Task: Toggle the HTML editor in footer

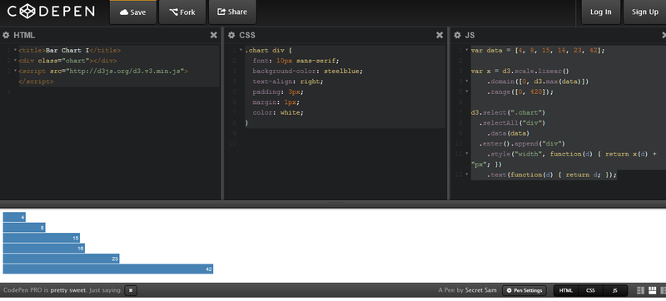Action: tap(566, 290)
